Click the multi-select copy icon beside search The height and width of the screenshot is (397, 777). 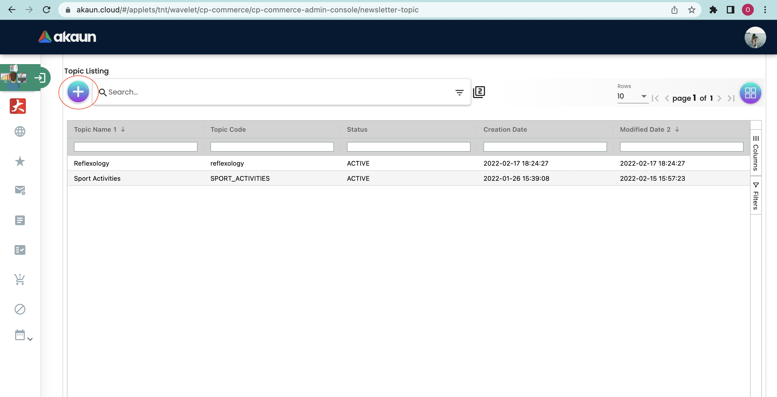[x=479, y=92]
